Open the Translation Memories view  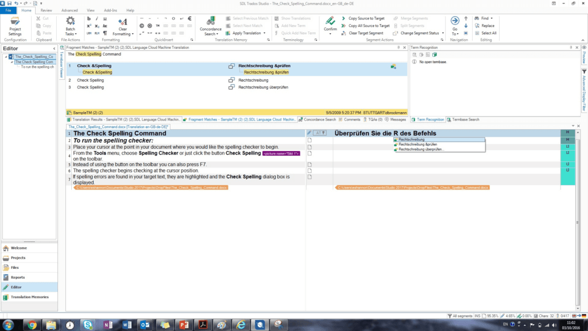(x=29, y=297)
